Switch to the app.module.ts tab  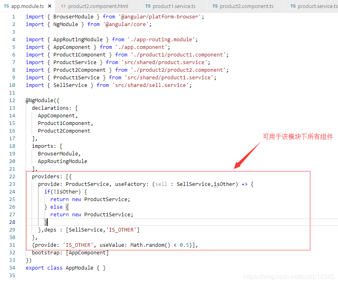[27, 6]
